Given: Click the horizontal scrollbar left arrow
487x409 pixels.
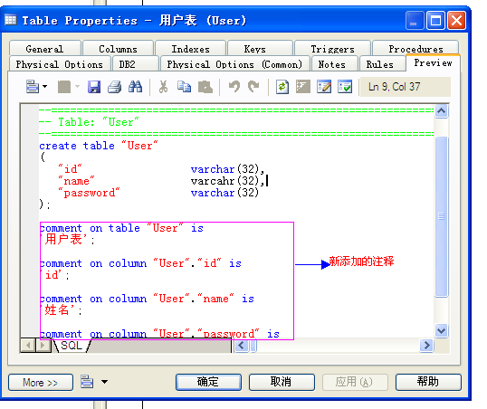Looking at the screenshot, I should 242,346.
